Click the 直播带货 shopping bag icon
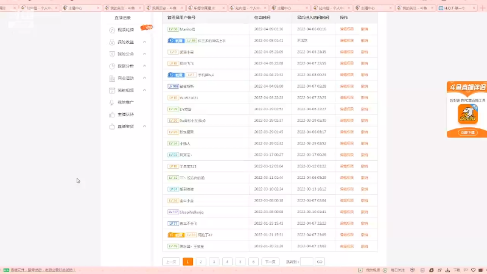 [x=112, y=127]
